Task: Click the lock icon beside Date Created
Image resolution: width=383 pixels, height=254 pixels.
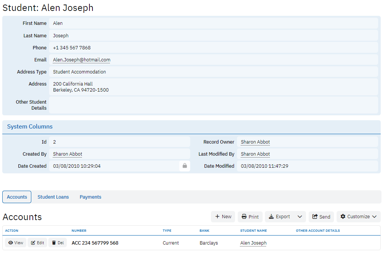Action: (185, 166)
